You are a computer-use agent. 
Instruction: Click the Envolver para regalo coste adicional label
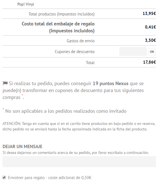(x=50, y=178)
